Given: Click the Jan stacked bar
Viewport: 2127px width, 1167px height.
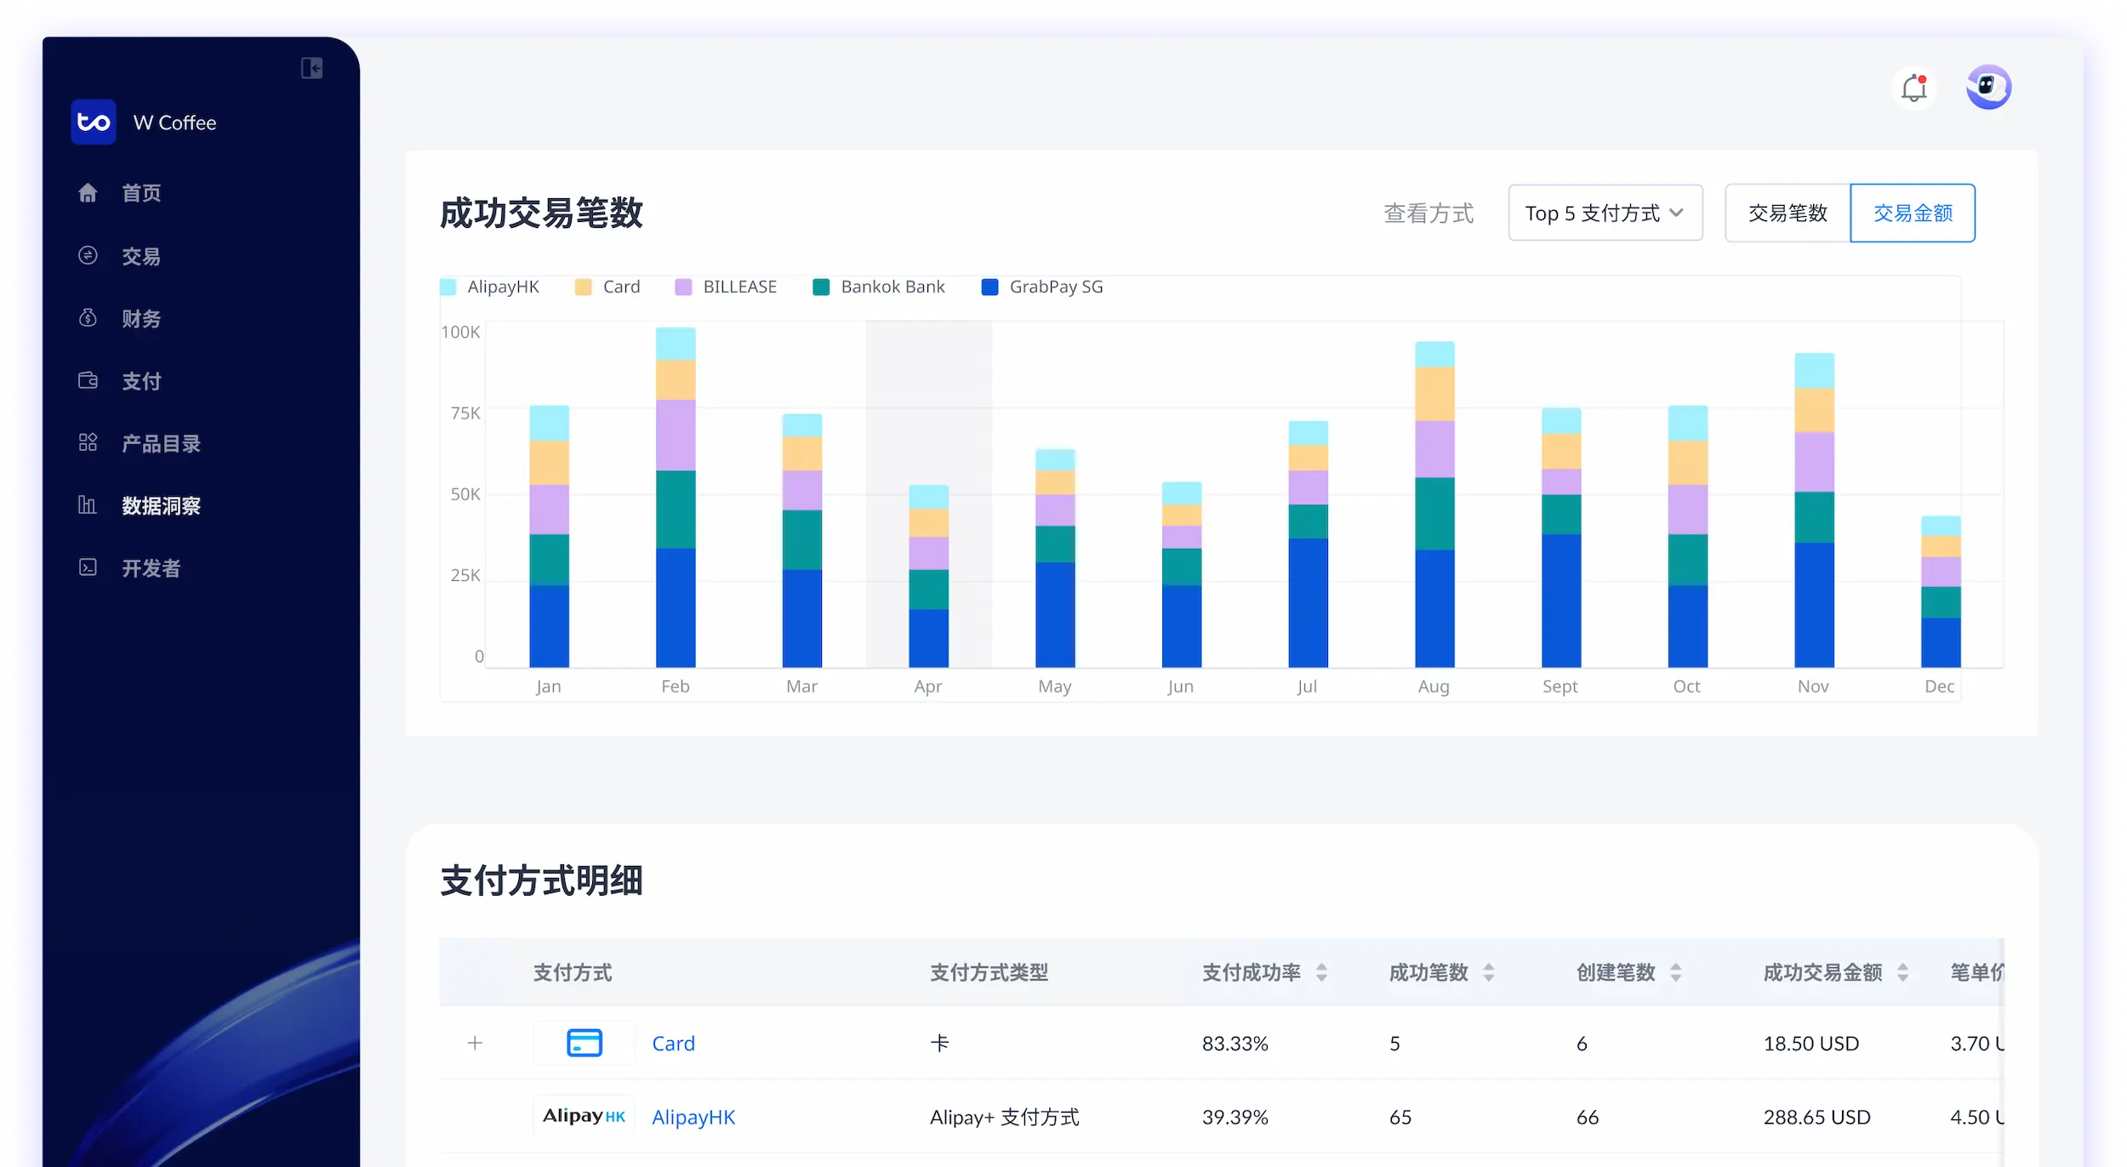Looking at the screenshot, I should click(x=549, y=536).
